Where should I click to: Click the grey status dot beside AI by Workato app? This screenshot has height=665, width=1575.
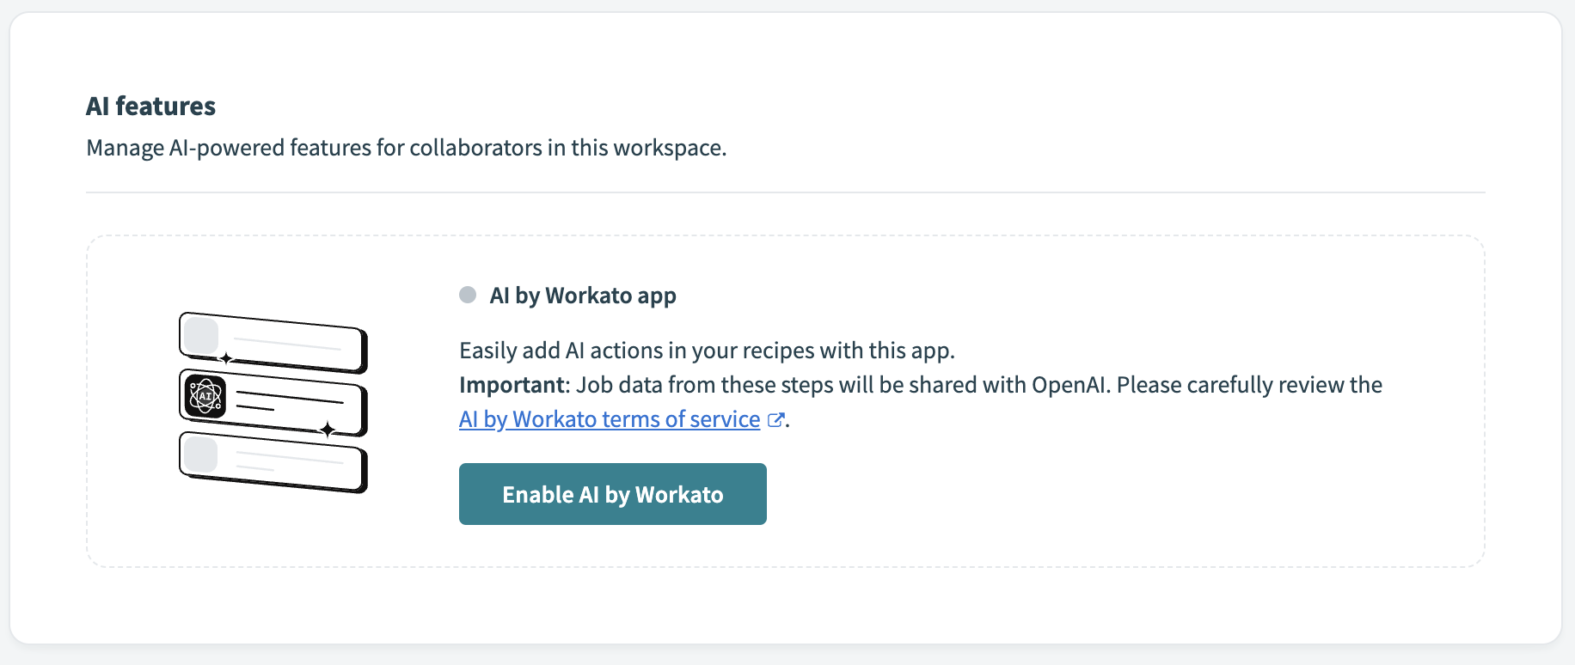[x=468, y=295]
